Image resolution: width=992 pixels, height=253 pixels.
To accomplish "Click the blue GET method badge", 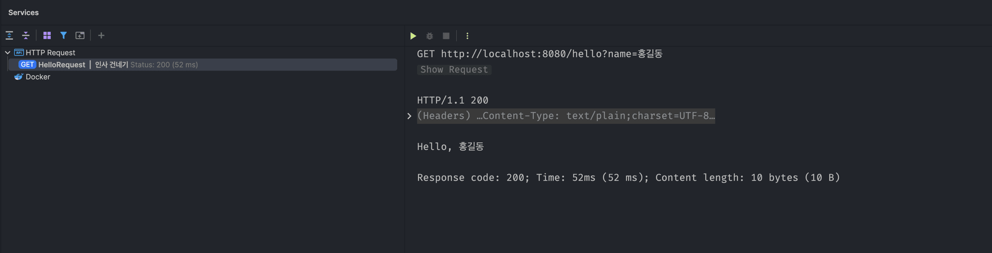I will [x=27, y=65].
